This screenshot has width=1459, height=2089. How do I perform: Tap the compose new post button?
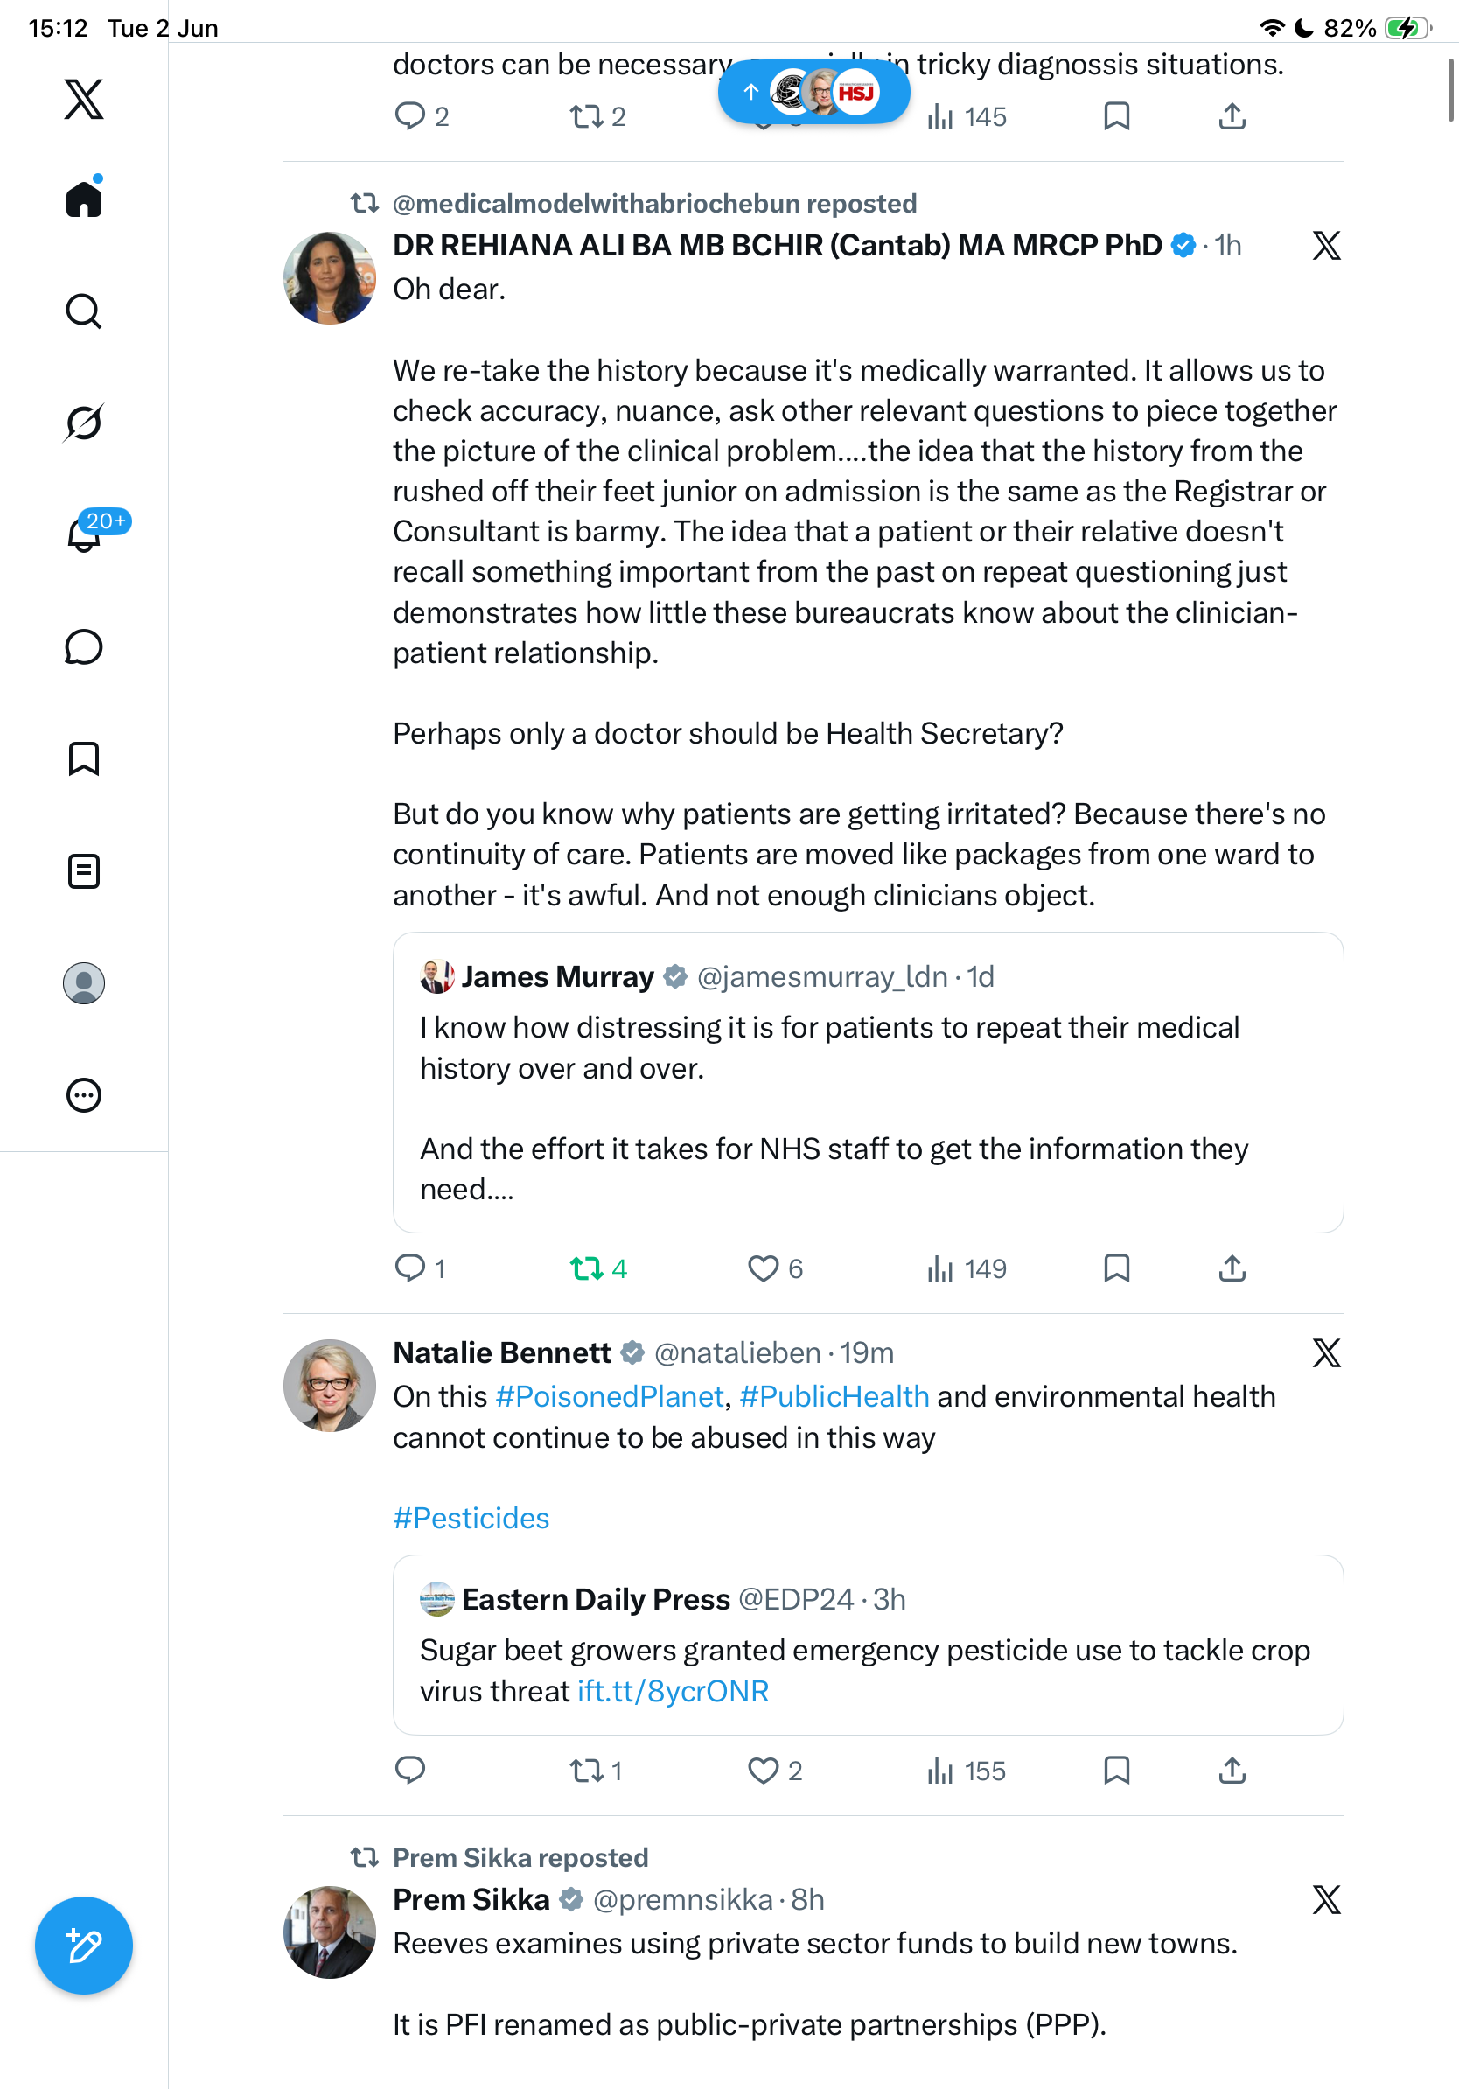pyautogui.click(x=84, y=1946)
